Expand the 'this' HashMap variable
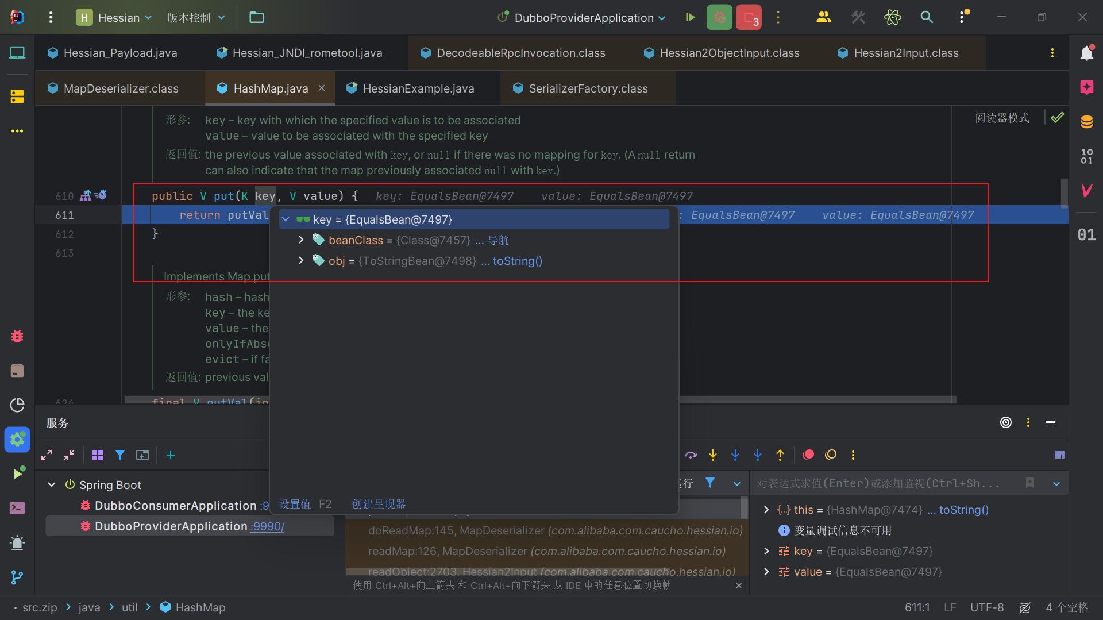Image resolution: width=1103 pixels, height=620 pixels. point(766,510)
